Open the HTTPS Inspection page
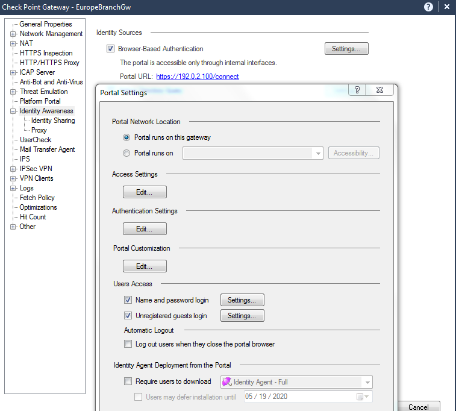This screenshot has width=456, height=411. 46,53
